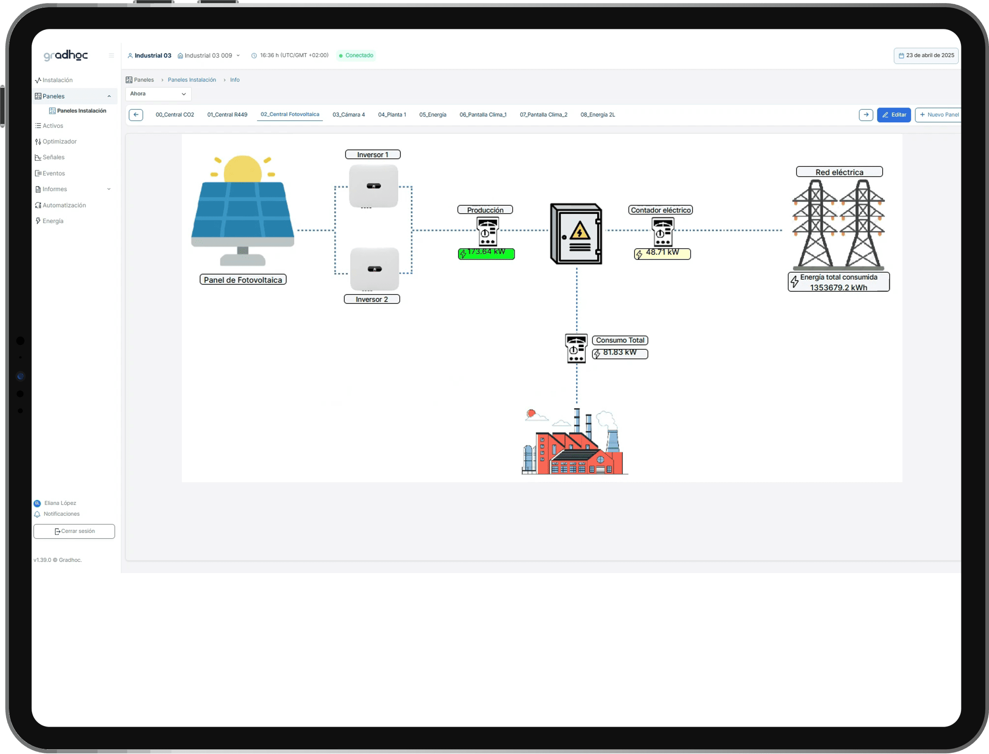Click the Nuevo Panel button
989x754 pixels.
939,115
